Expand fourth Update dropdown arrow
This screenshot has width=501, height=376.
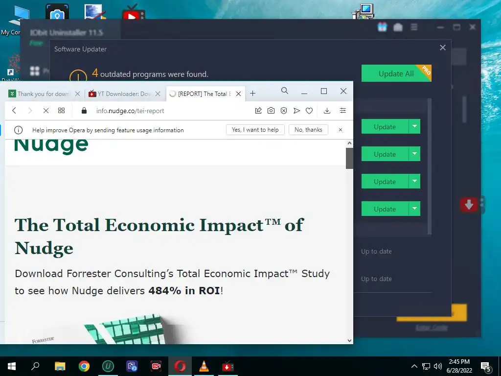(414, 209)
